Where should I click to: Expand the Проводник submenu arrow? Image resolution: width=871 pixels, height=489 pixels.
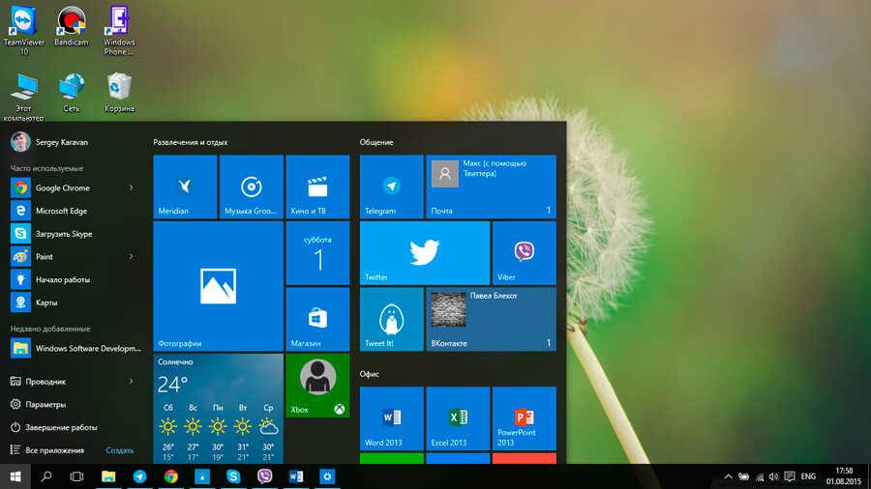[x=131, y=382]
